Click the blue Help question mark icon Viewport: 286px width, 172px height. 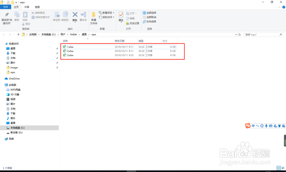point(284,7)
